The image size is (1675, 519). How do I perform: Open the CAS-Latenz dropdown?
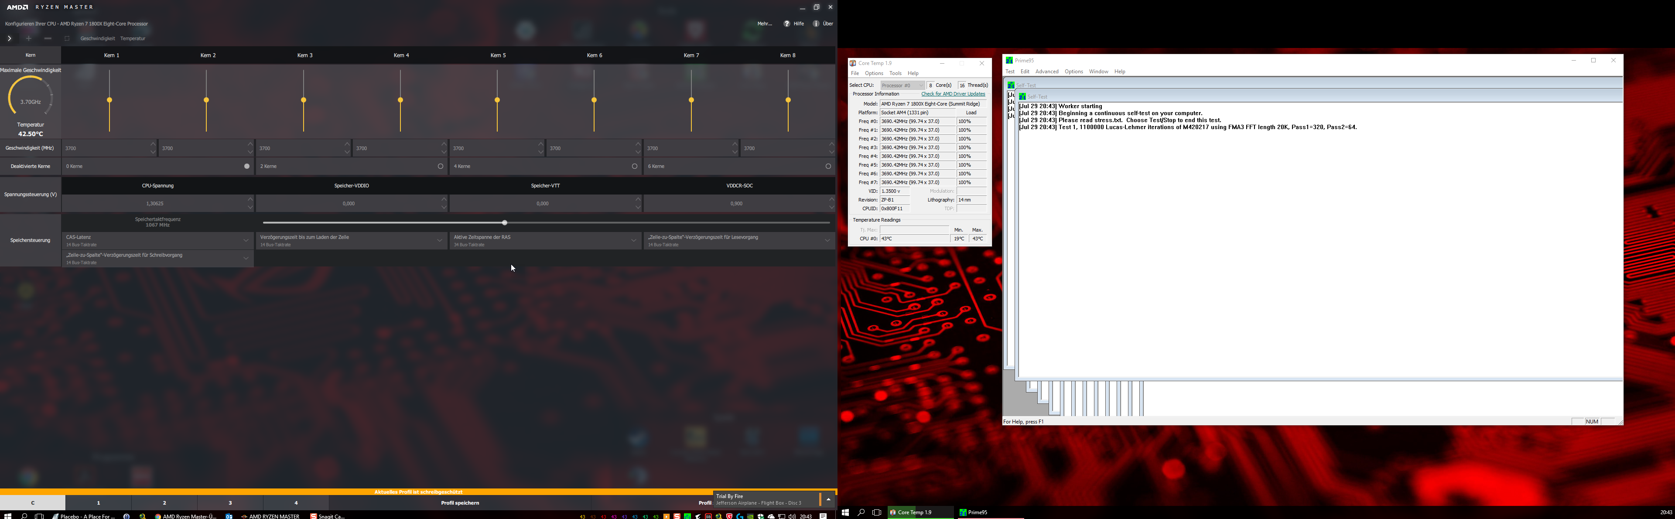click(158, 241)
